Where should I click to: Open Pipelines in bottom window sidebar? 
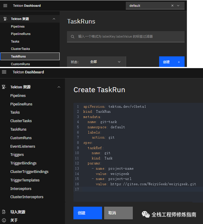pos(18,96)
